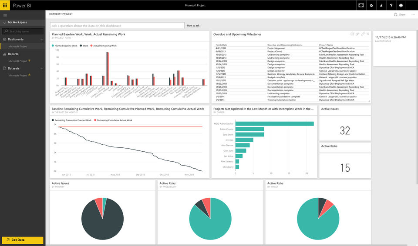Open the settings gear menu
The image size is (418, 246).
371,5
